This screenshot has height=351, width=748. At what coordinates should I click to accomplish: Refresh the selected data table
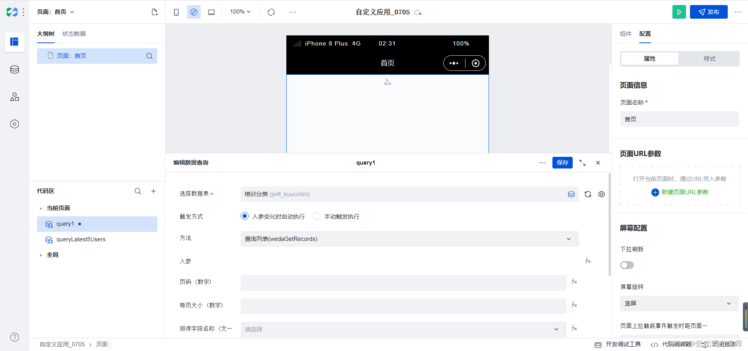(x=588, y=194)
